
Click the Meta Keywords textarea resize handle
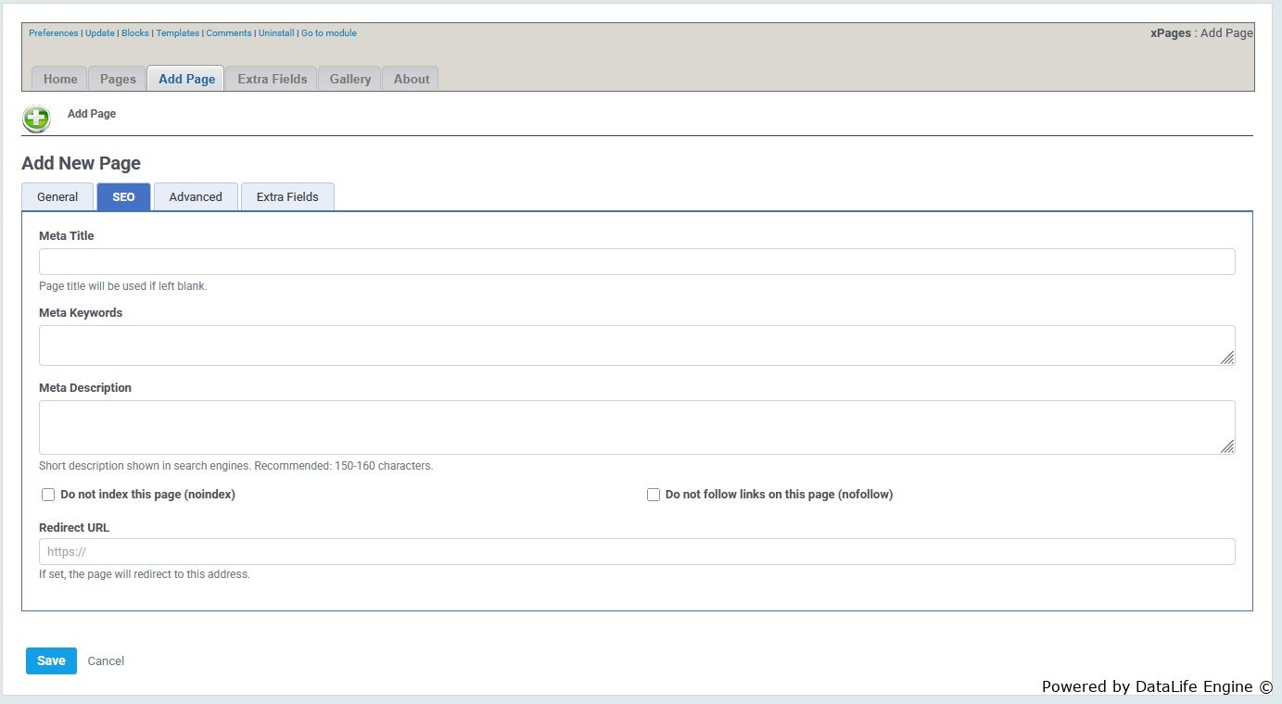click(x=1226, y=358)
